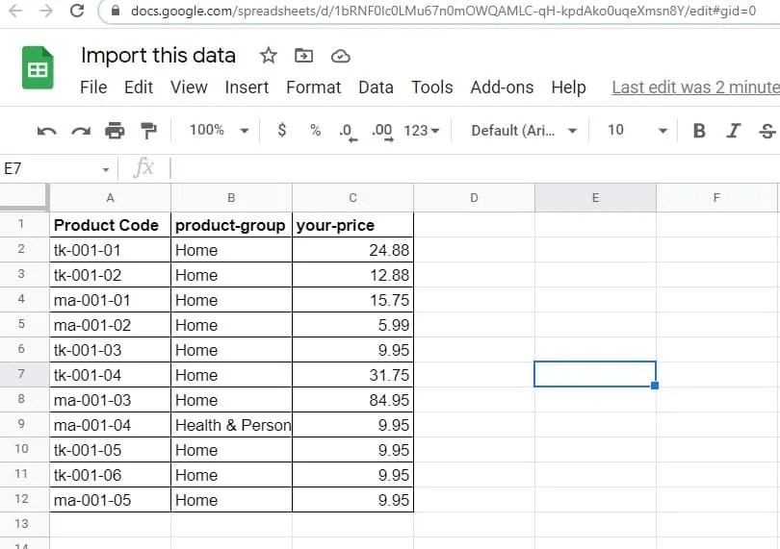Select row 1 header
The width and height of the screenshot is (780, 549).
24,224
